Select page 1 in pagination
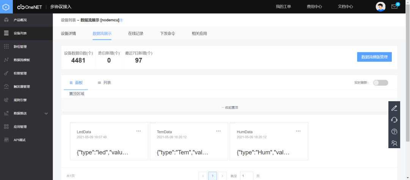 click(x=213, y=176)
